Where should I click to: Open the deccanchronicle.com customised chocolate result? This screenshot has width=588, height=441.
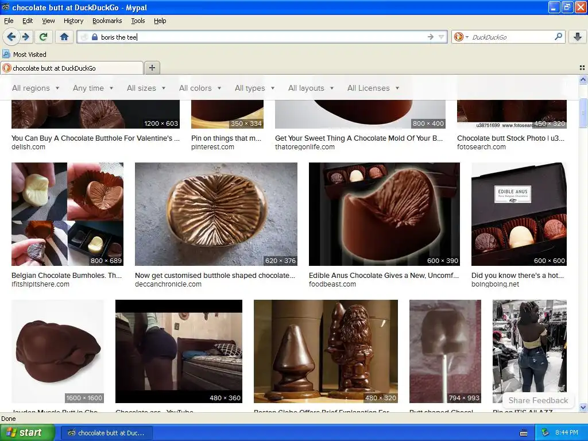(215, 275)
